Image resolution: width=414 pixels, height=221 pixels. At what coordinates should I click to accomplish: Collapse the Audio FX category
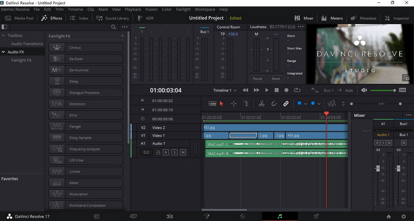click(3, 52)
